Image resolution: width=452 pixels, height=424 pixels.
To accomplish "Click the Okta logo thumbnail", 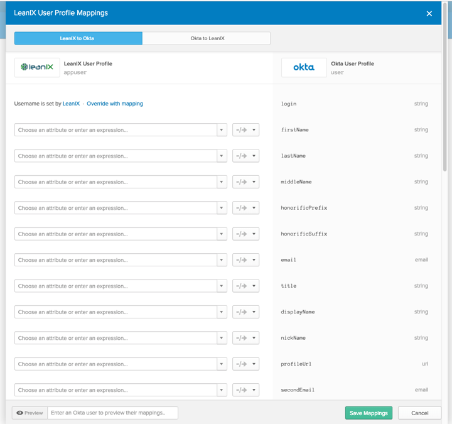I will coord(304,67).
